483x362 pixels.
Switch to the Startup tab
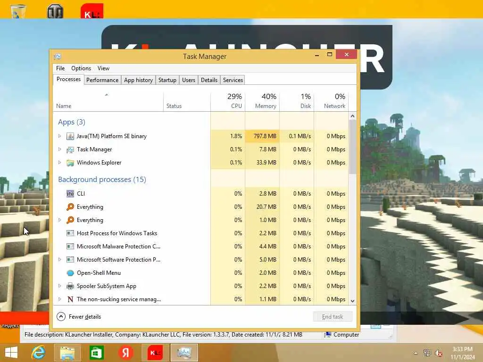167,80
